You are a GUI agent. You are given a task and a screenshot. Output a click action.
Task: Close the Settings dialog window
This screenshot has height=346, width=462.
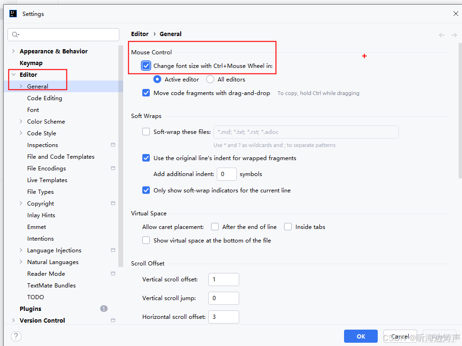tap(455, 14)
